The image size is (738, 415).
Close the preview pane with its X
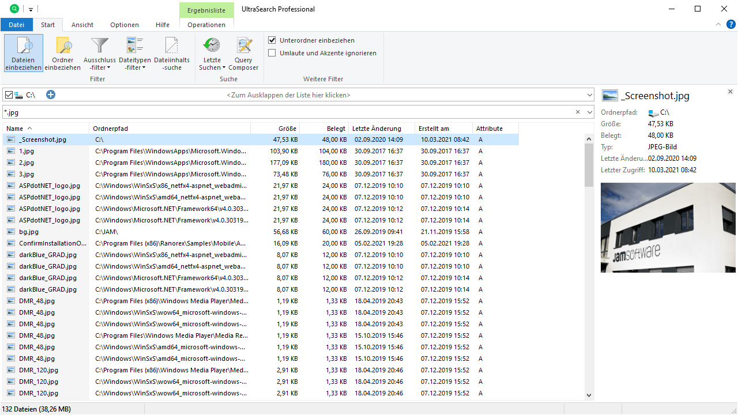(x=731, y=92)
